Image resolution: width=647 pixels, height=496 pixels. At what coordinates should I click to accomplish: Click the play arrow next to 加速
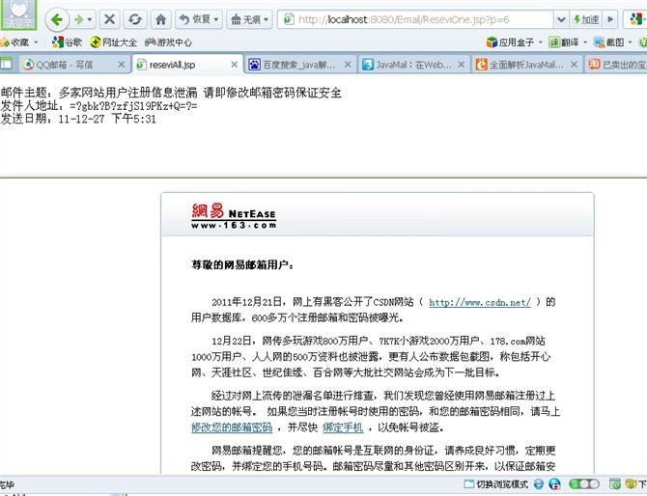[610, 19]
